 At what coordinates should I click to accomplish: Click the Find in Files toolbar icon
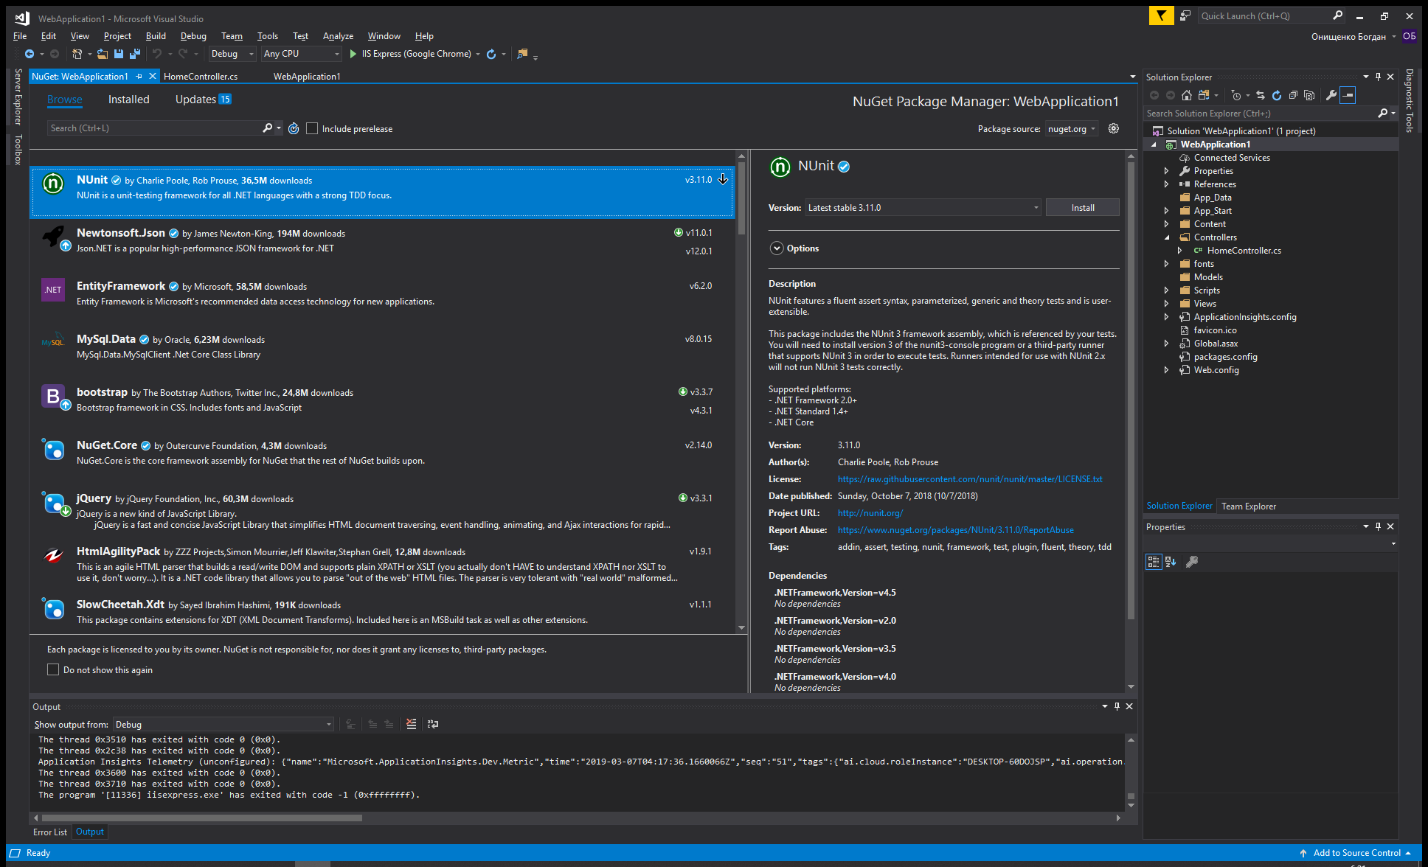pos(523,54)
